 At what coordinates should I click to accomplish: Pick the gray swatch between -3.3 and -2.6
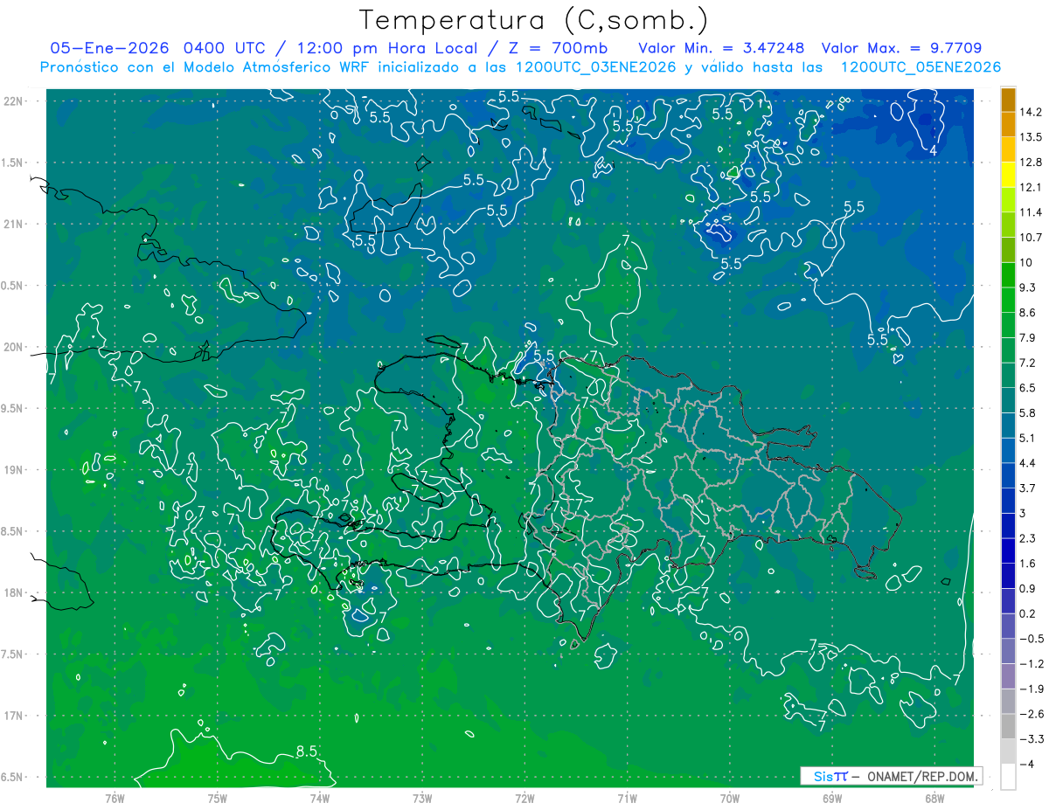click(x=1008, y=726)
